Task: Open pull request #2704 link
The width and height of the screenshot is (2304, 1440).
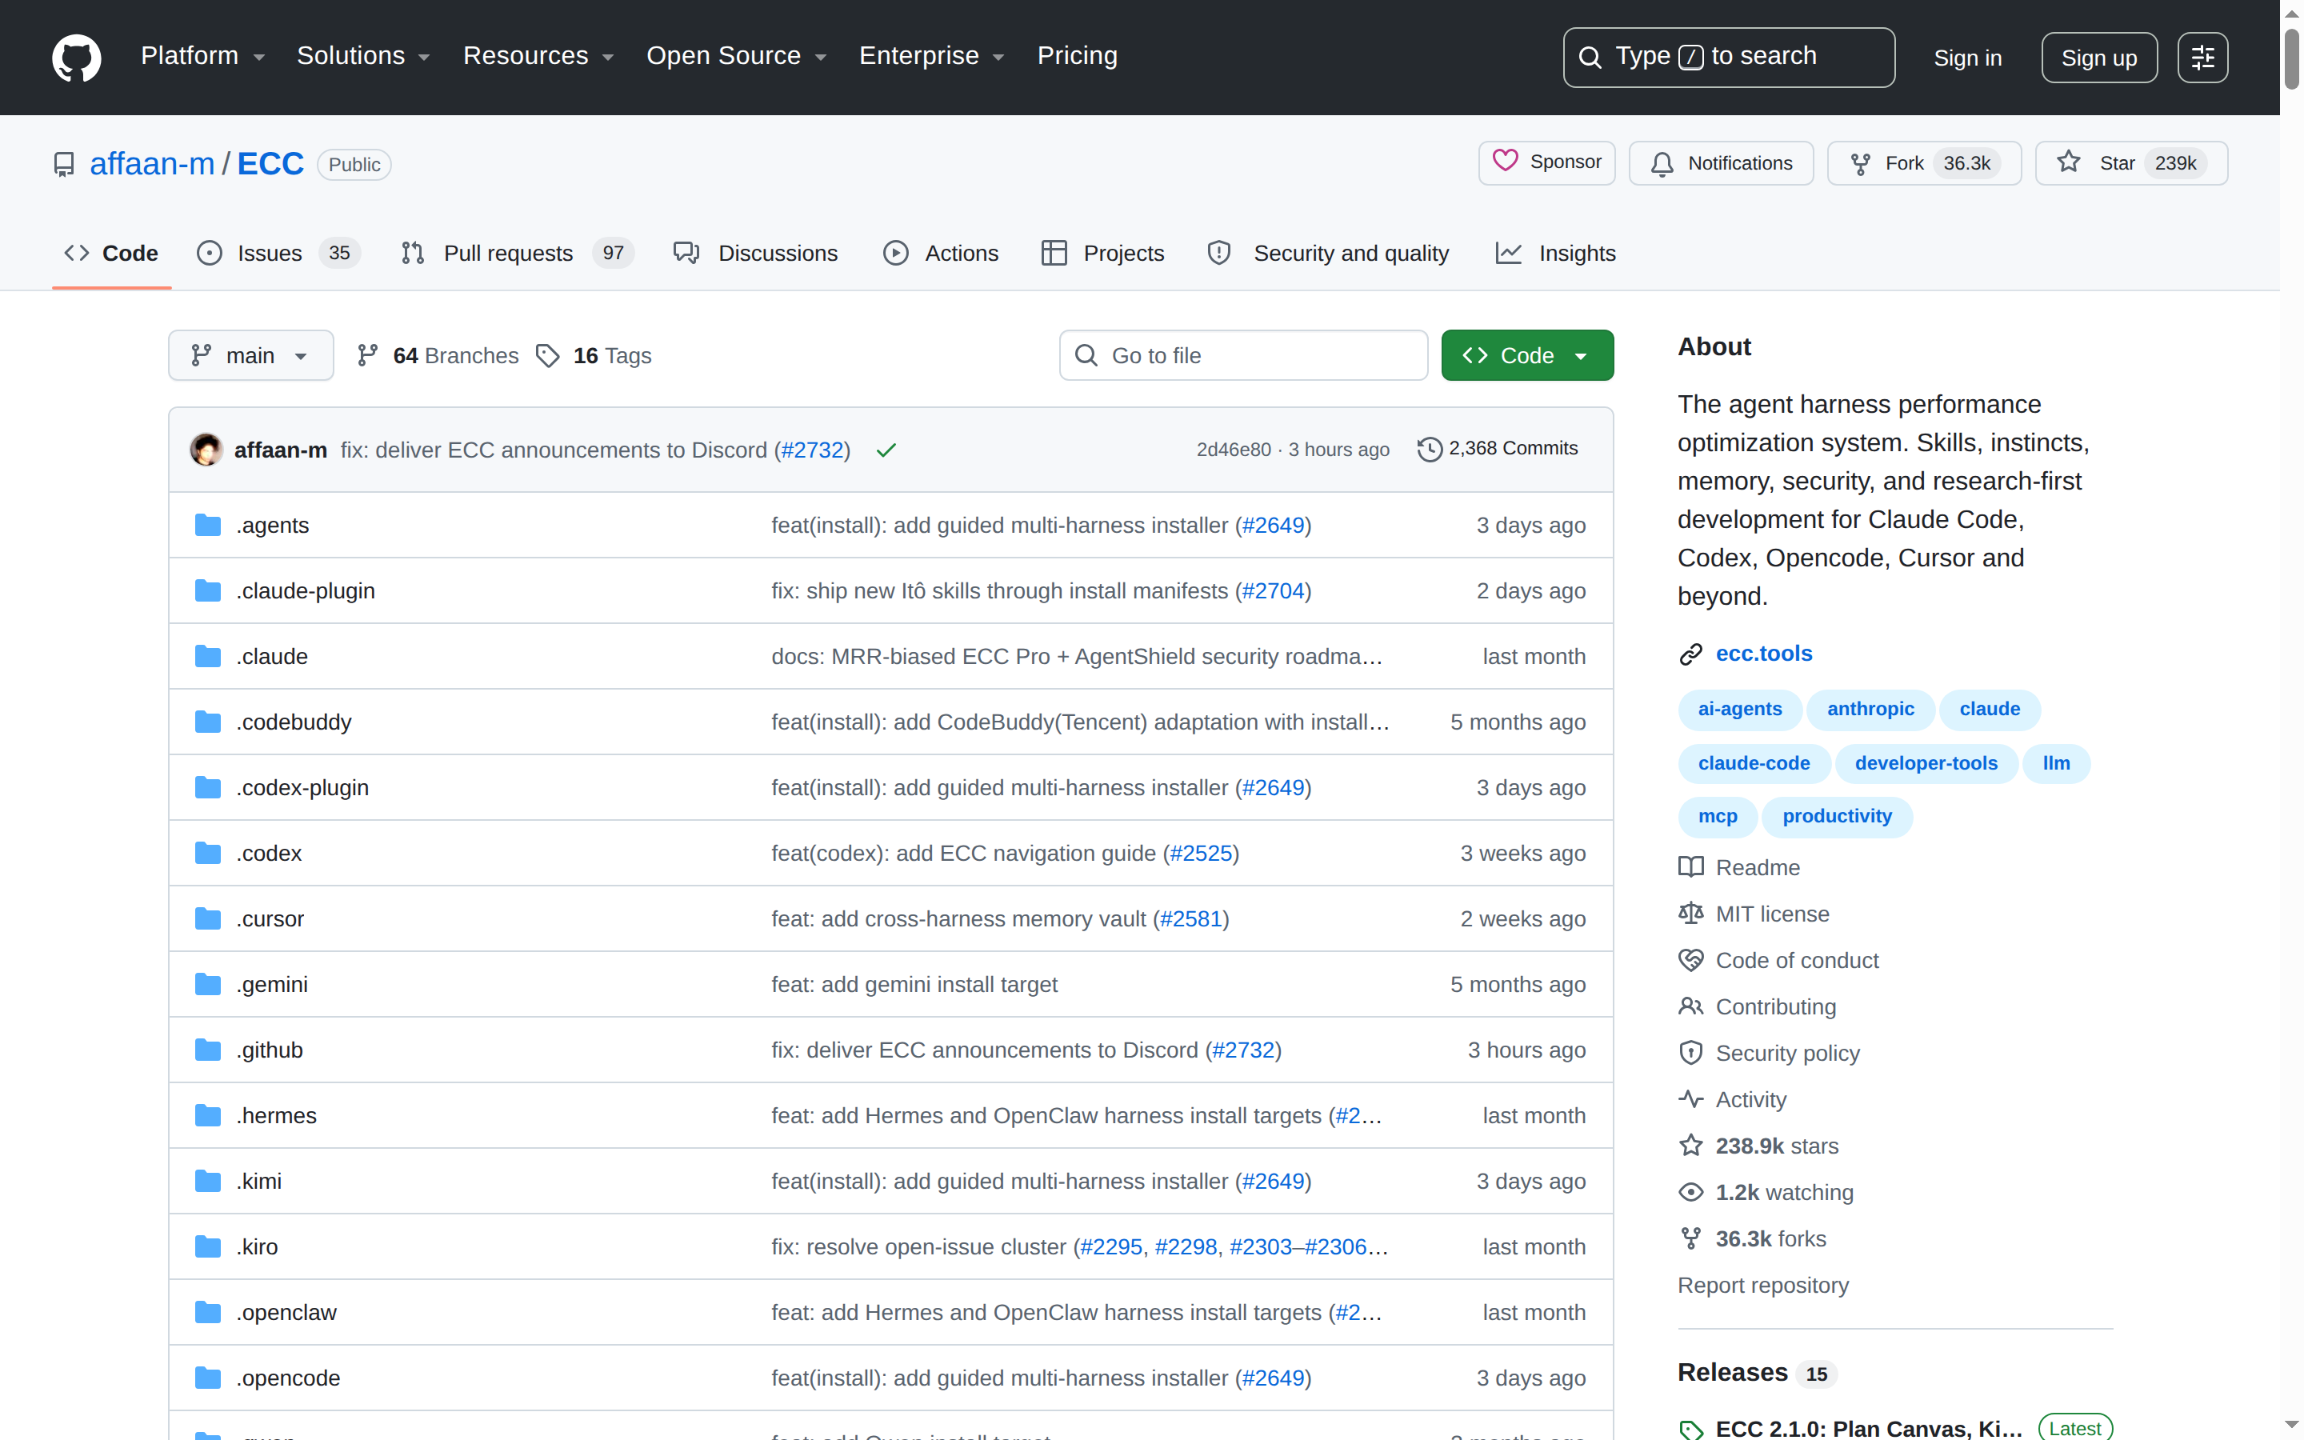Action: pyautogui.click(x=1273, y=590)
